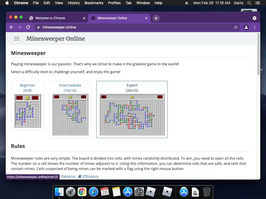266x199 pixels.
Task: Click the eject icon in menu bar
Action: pos(187,3)
